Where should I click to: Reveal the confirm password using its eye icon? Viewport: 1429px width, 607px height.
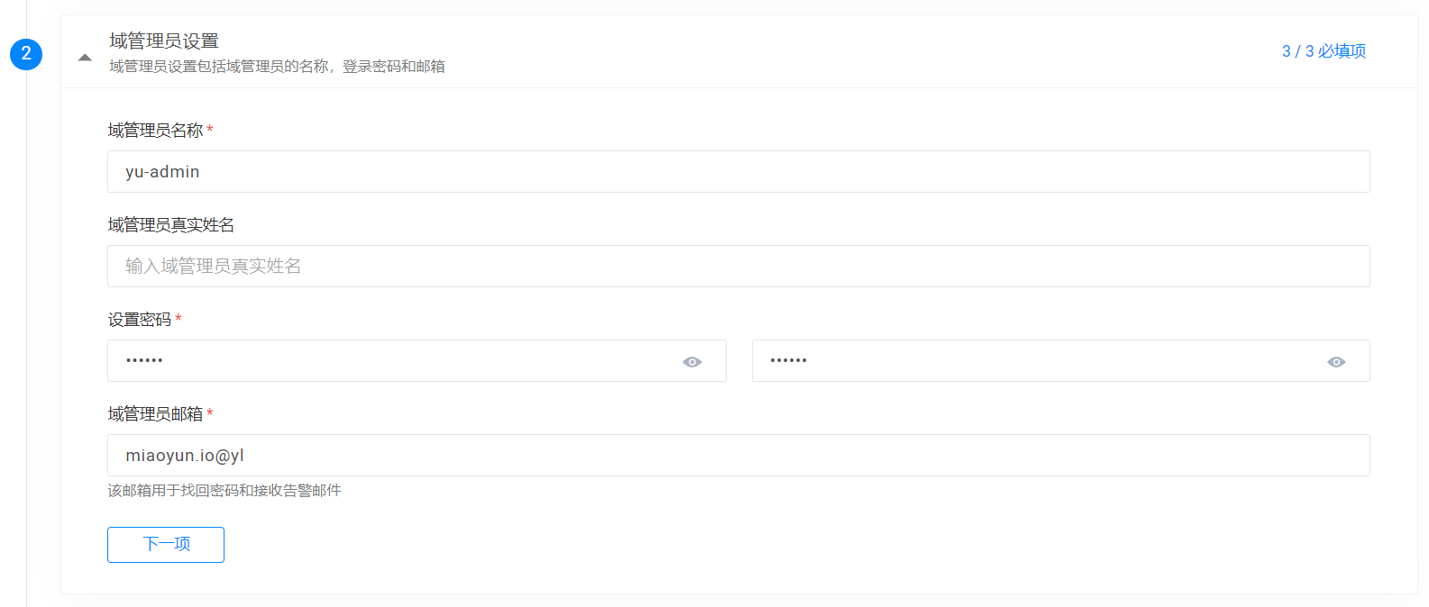[1336, 362]
